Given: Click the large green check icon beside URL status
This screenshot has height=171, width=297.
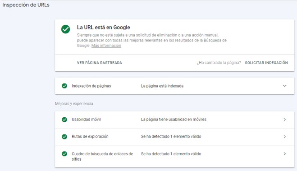Looking at the screenshot, I should point(65,29).
